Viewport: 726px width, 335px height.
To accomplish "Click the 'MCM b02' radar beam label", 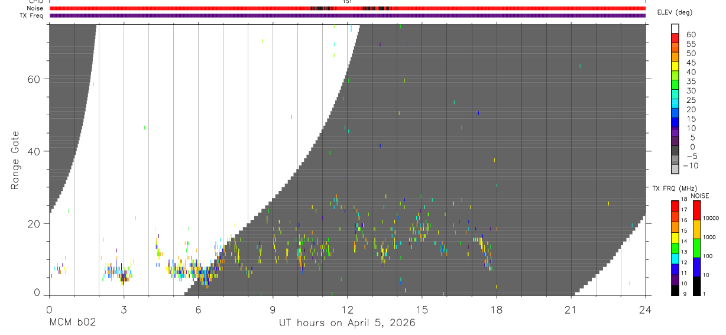I will point(72,323).
